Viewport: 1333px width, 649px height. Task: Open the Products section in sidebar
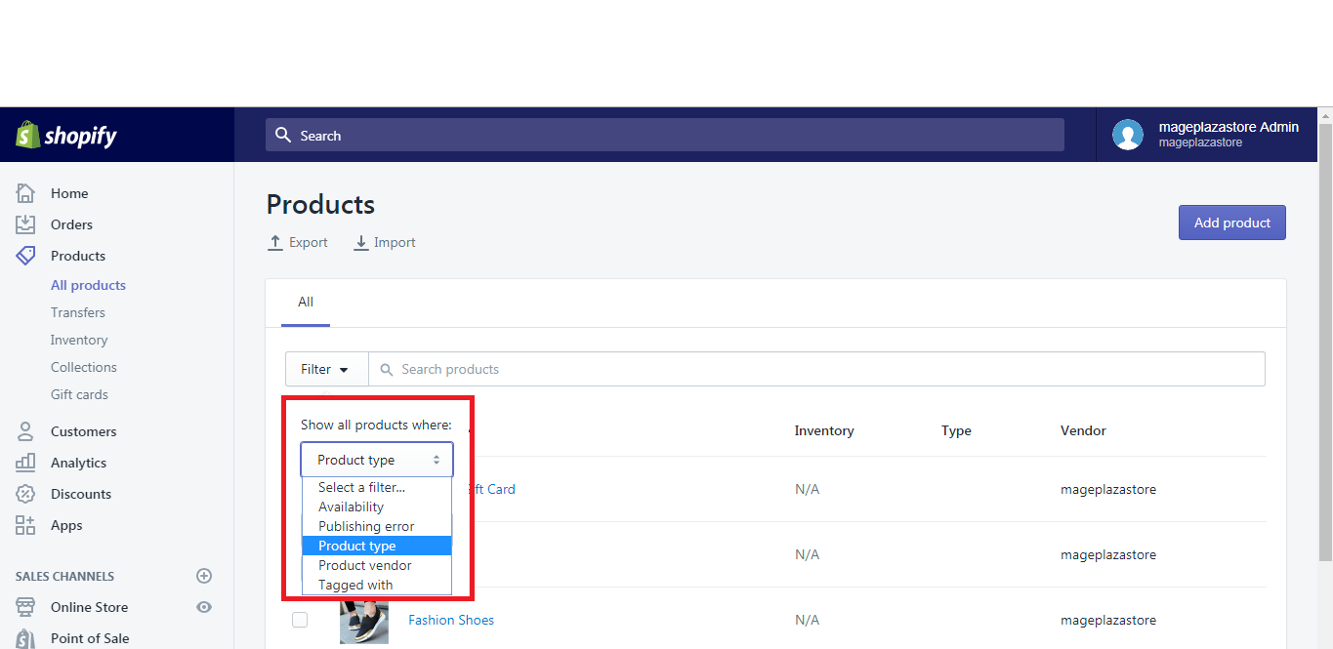78,256
